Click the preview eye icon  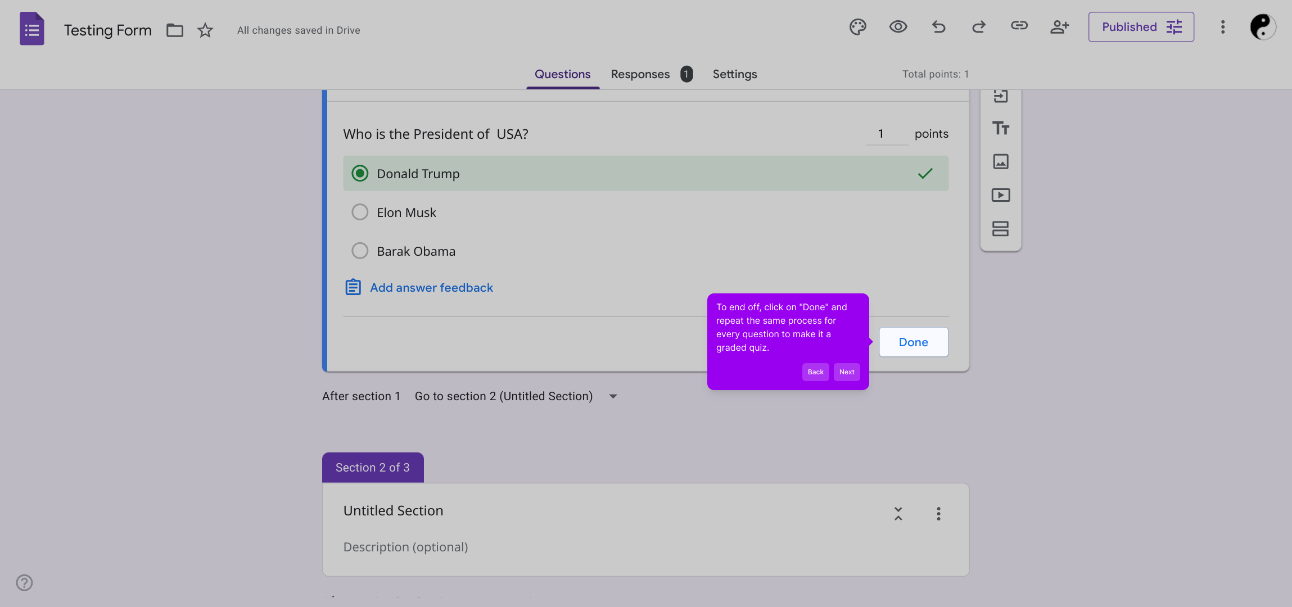click(x=898, y=27)
